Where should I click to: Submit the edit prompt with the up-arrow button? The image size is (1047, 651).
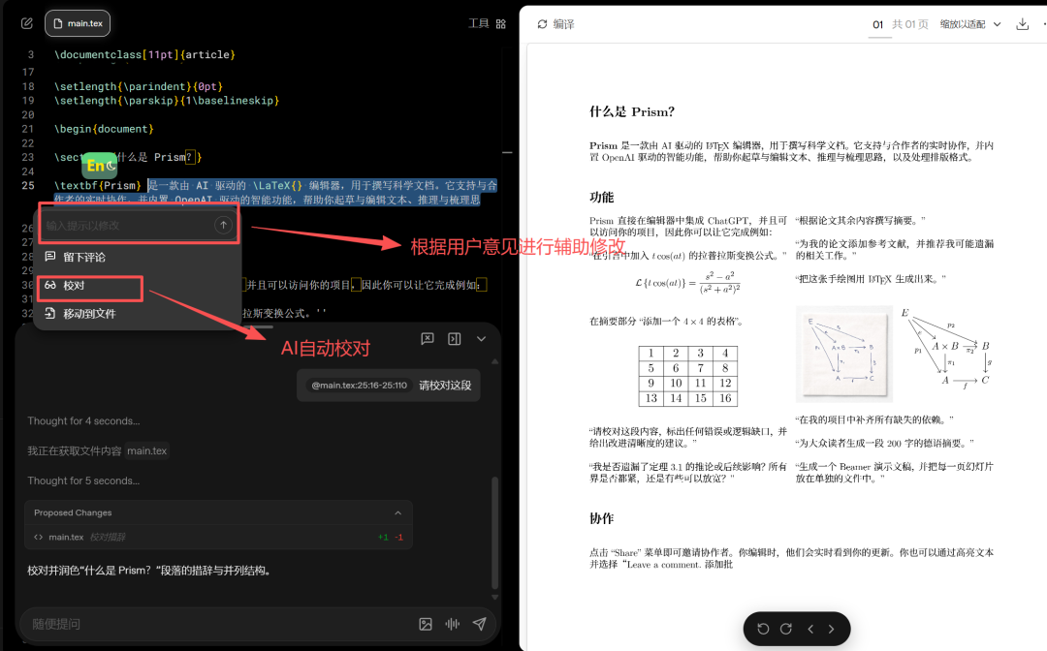click(x=224, y=225)
